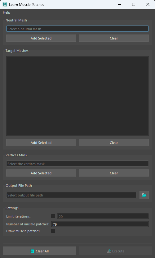Maximize the Learn Muscle Patches window
Viewport: 155px width, 258px height.
[x=134, y=4]
